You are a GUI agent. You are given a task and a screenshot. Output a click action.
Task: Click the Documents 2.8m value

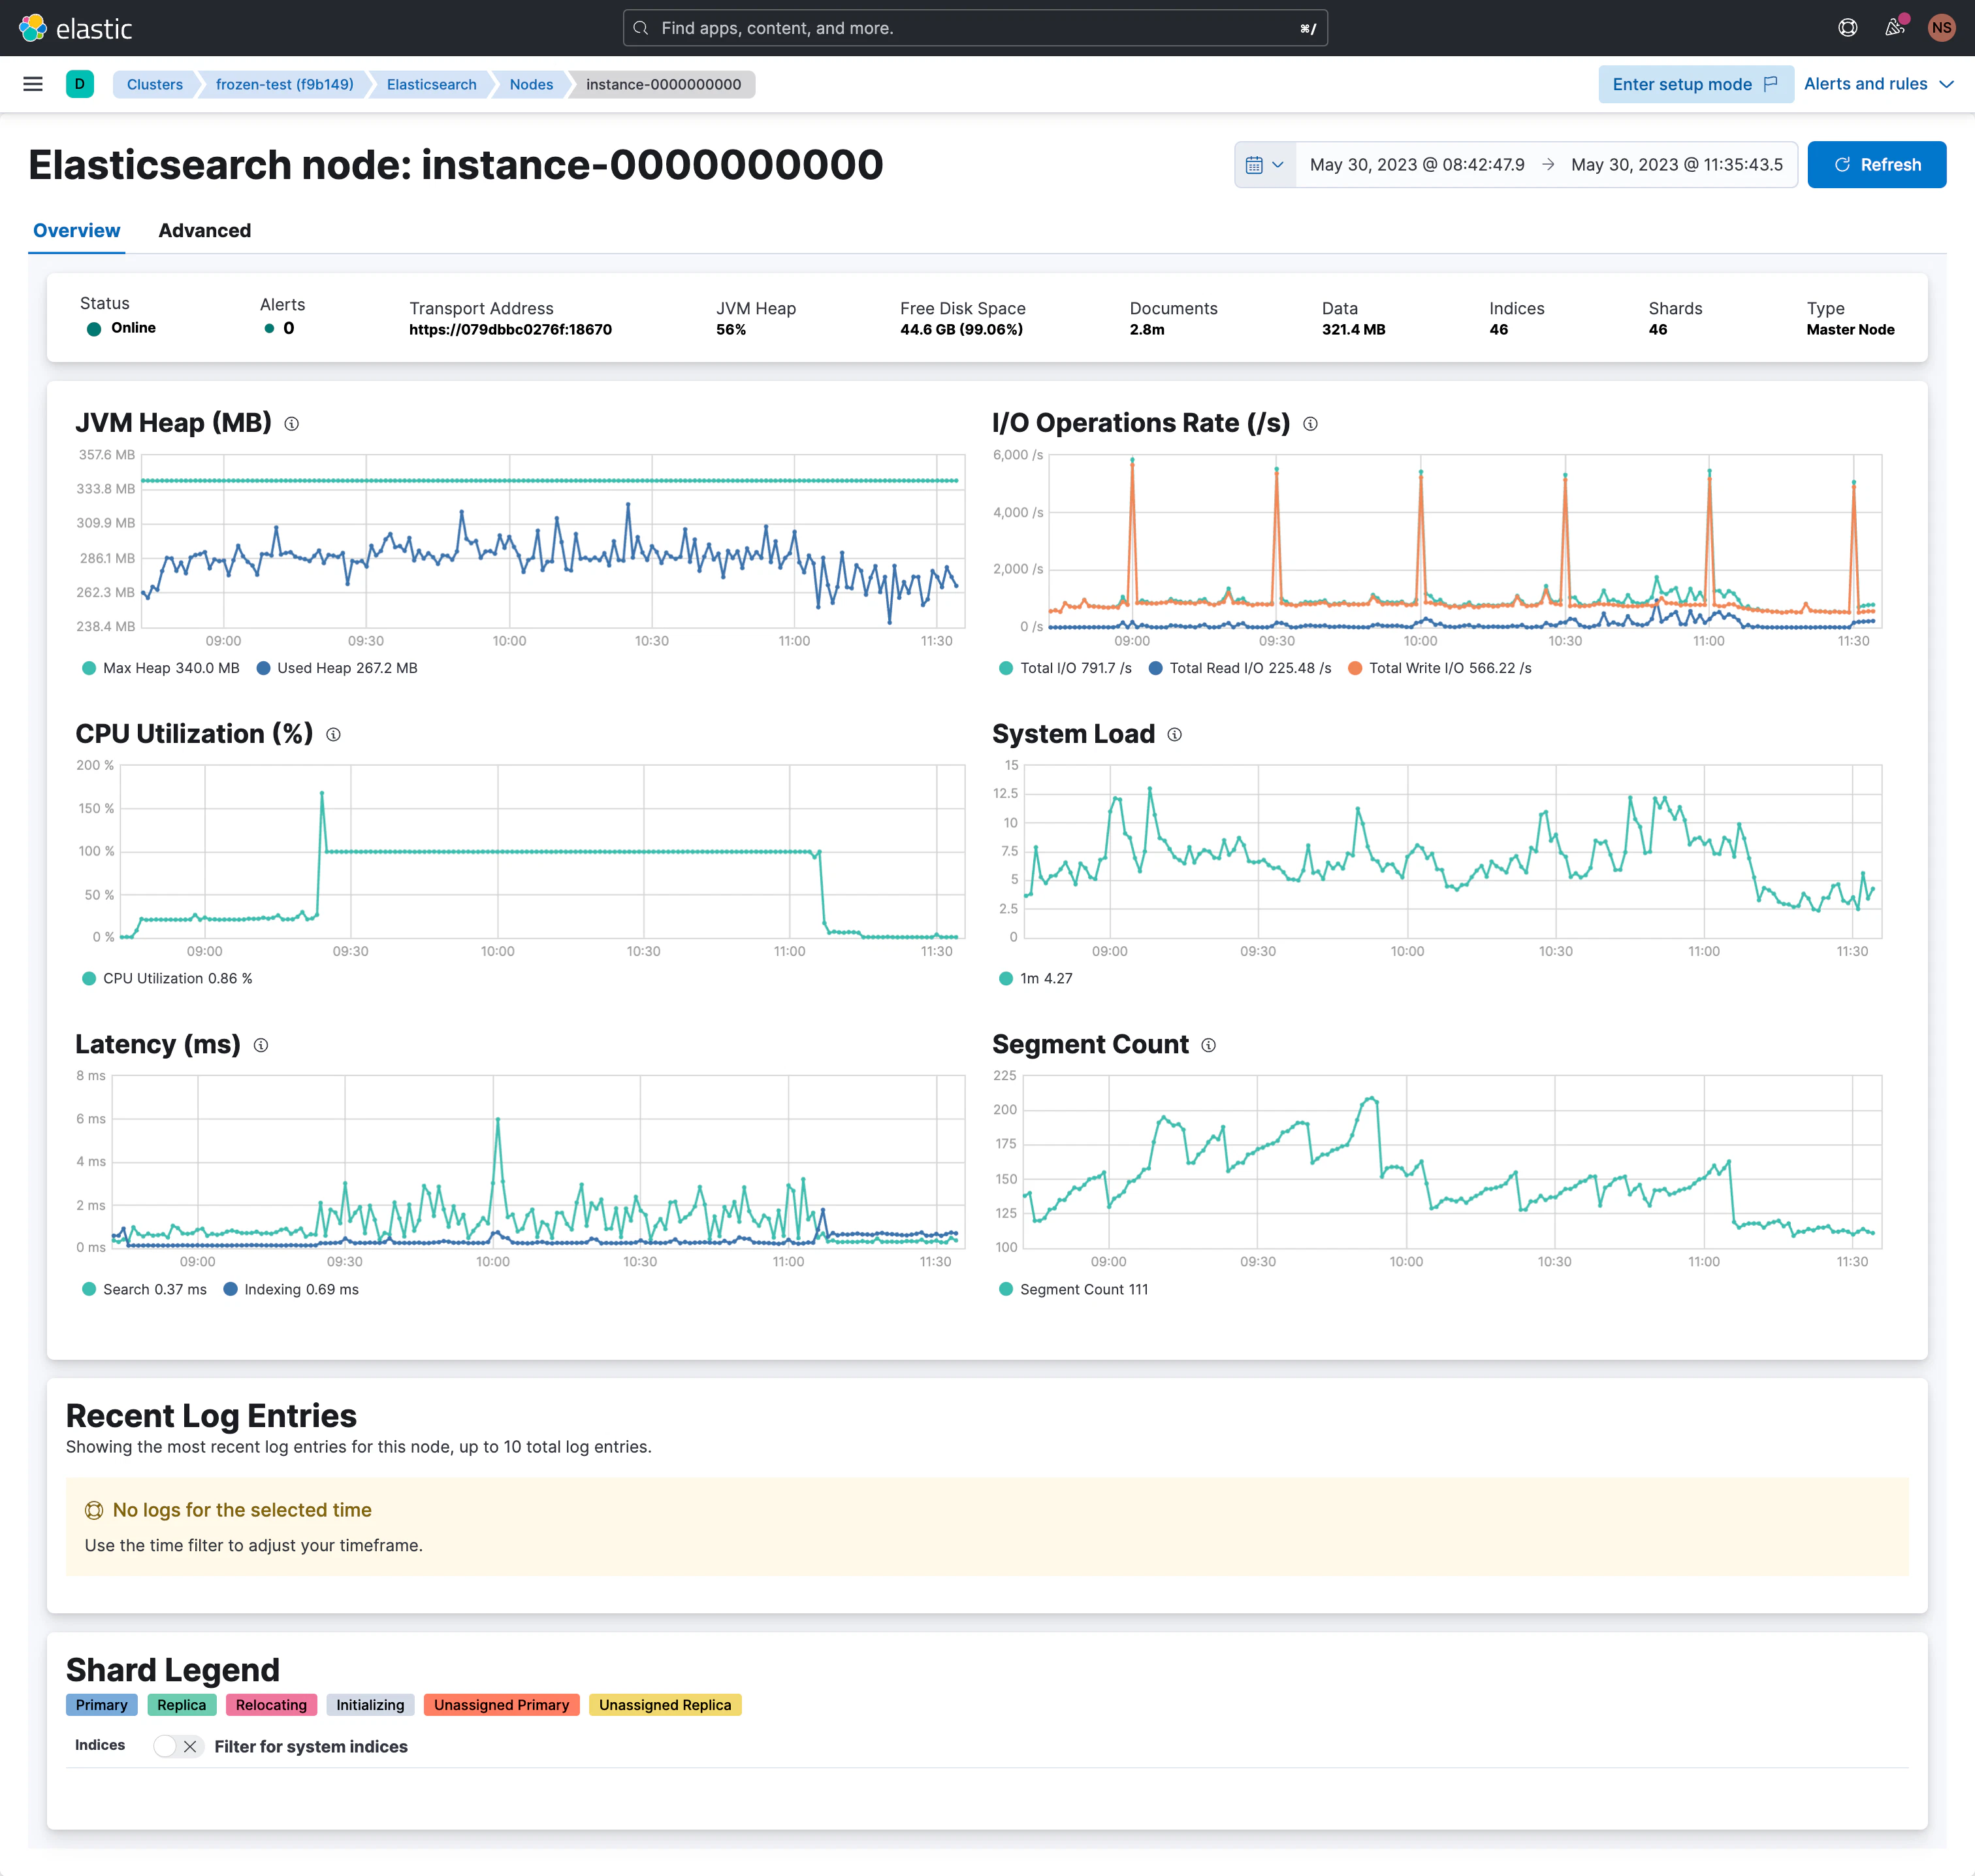(x=1148, y=330)
